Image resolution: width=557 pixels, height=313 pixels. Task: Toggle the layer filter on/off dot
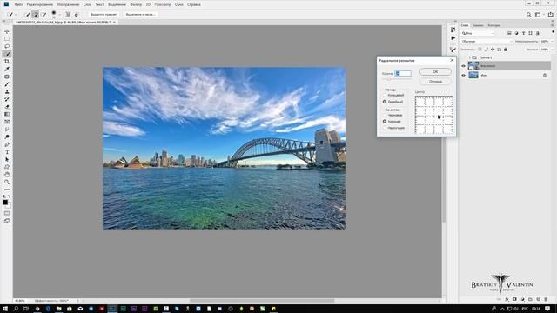point(554,32)
